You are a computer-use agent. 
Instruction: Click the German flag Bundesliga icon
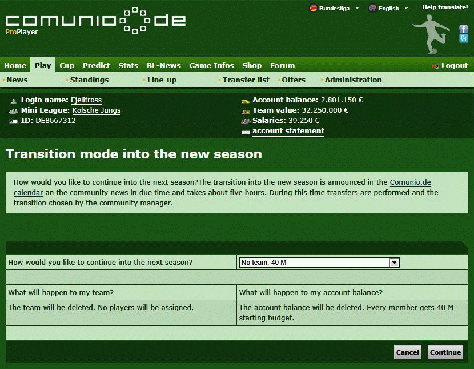[x=313, y=8]
